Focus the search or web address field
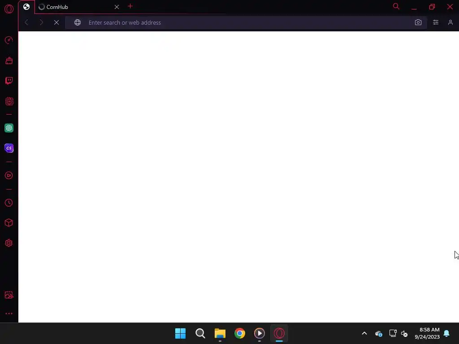 pyautogui.click(x=245, y=22)
